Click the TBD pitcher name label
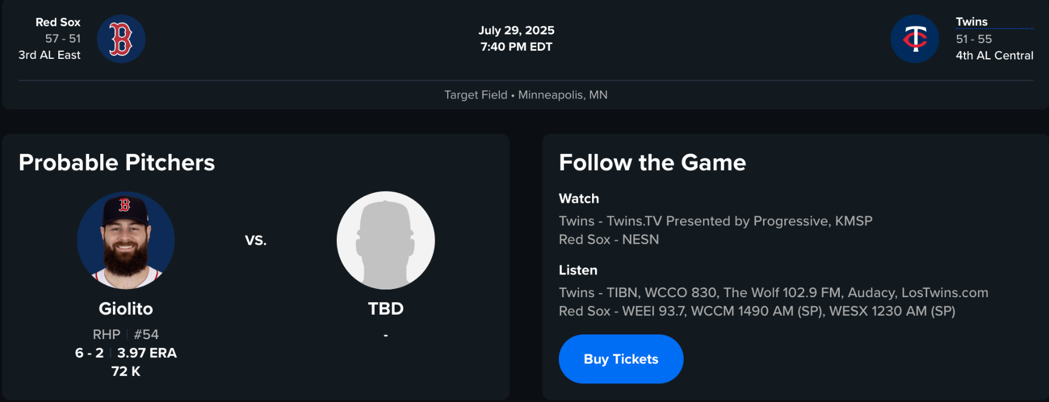 click(x=386, y=309)
